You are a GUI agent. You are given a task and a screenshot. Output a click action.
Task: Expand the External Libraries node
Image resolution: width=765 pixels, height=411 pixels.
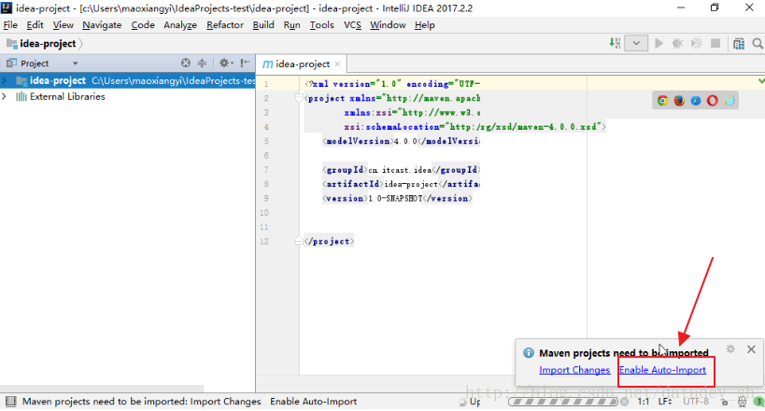click(x=5, y=96)
